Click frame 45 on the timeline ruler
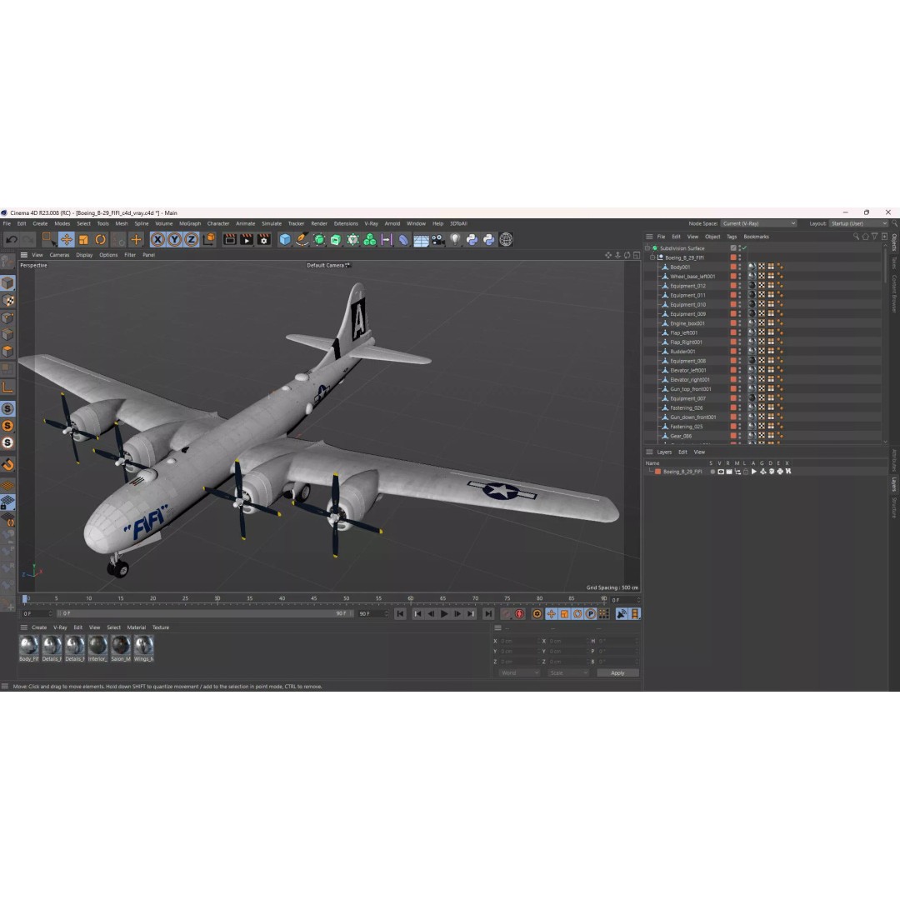This screenshot has width=900, height=900. coord(314,598)
